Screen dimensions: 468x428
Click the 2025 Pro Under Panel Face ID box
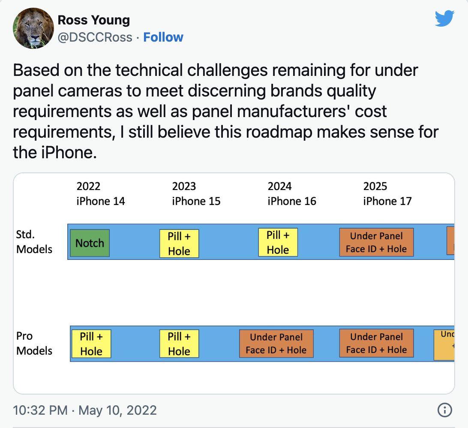pyautogui.click(x=376, y=343)
